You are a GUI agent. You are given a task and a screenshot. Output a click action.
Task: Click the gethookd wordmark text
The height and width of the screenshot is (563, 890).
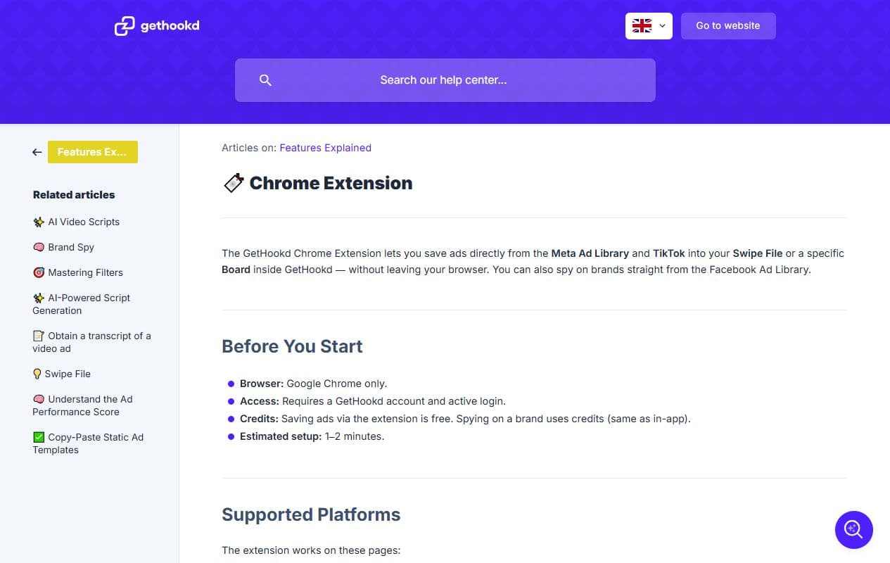click(x=170, y=25)
